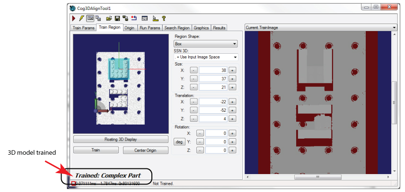Click the floppy disk save icon
The height and width of the screenshot is (192, 405).
[117, 18]
